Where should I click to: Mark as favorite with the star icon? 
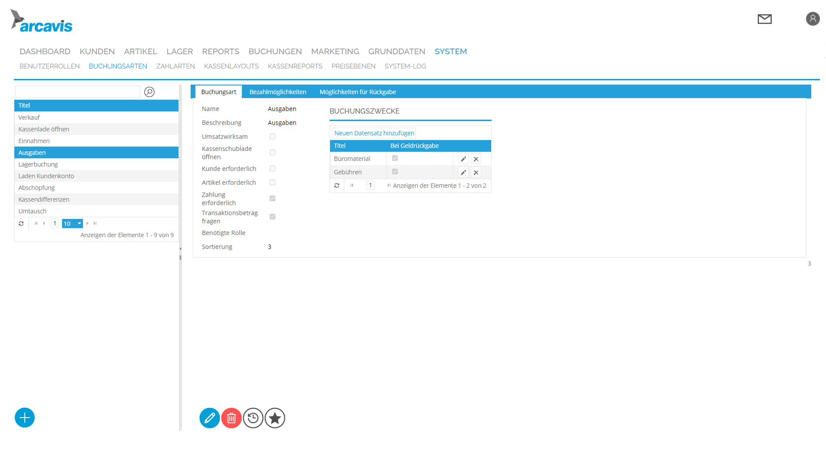click(275, 418)
